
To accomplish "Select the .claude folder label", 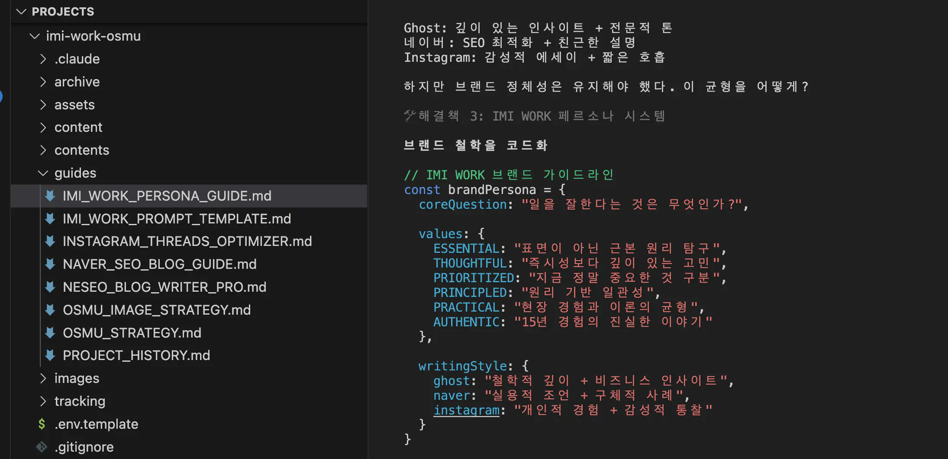I will 77,59.
